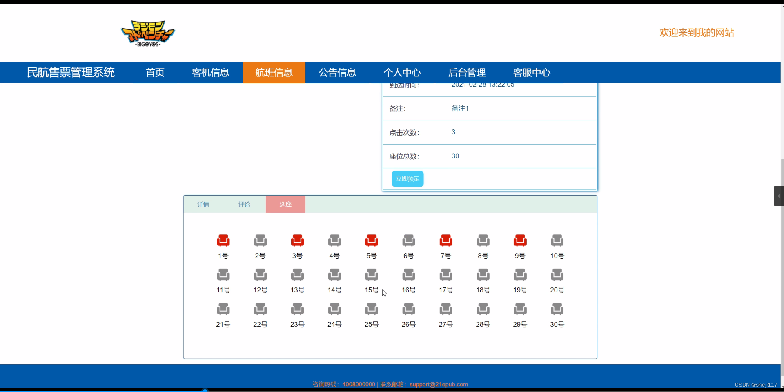Screen dimensions: 784x392
Task: Select seat icon 26号
Action: 409,309
